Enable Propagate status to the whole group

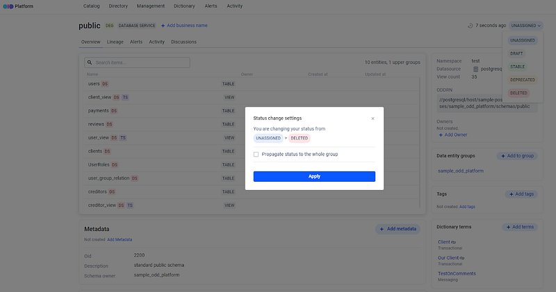[256, 154]
